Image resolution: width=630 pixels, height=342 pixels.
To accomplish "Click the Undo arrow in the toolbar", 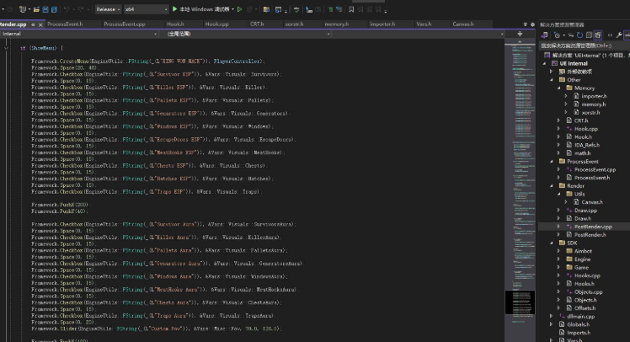I will (66, 8).
